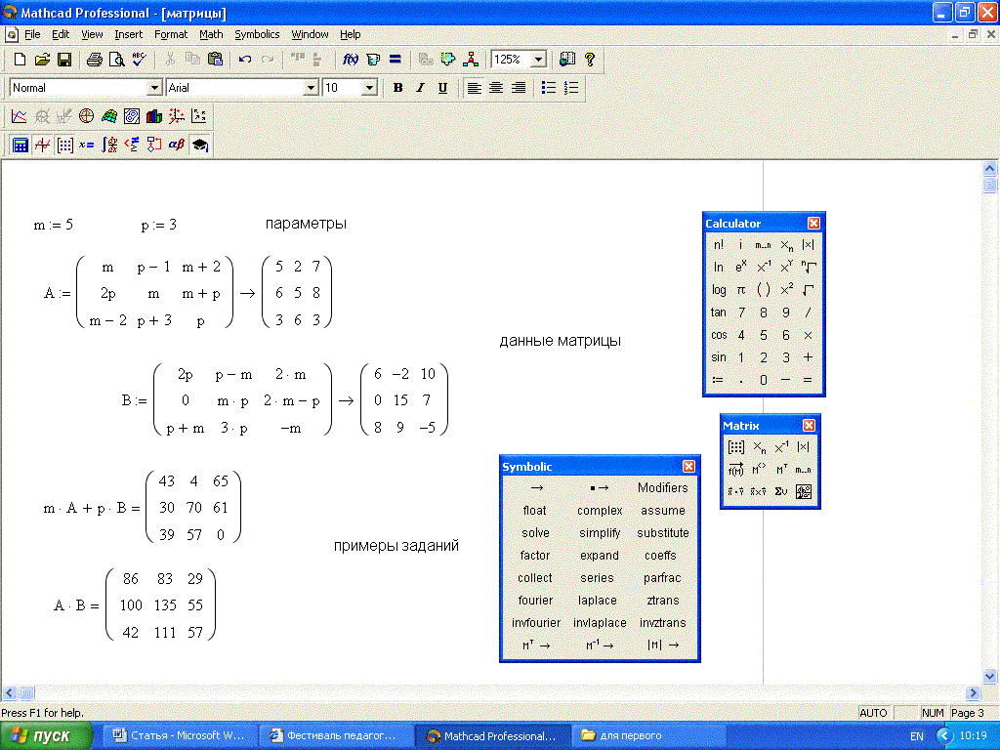
Task: Toggle Italic formatting
Action: [420, 88]
